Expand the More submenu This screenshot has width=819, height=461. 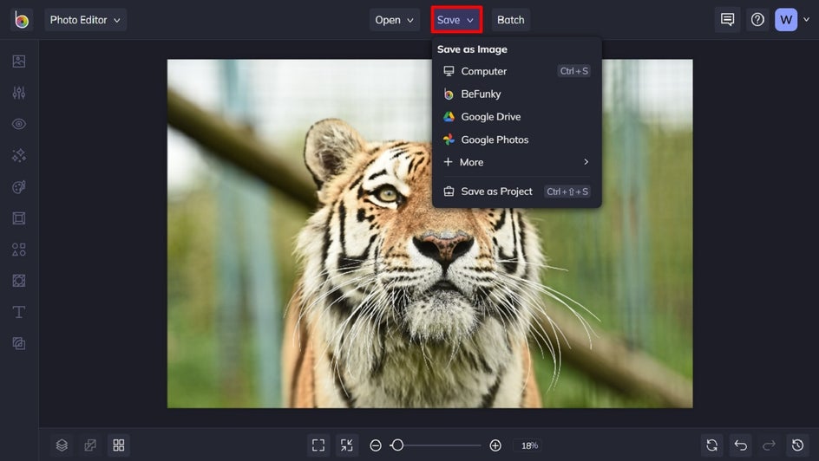point(516,162)
